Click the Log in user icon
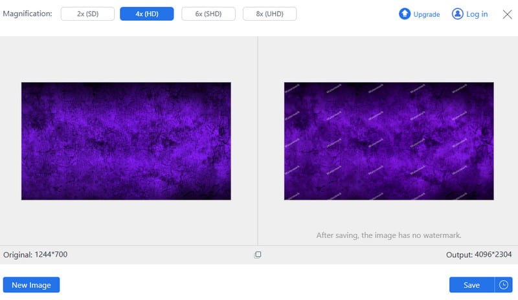This screenshot has height=300, width=518. coord(458,14)
